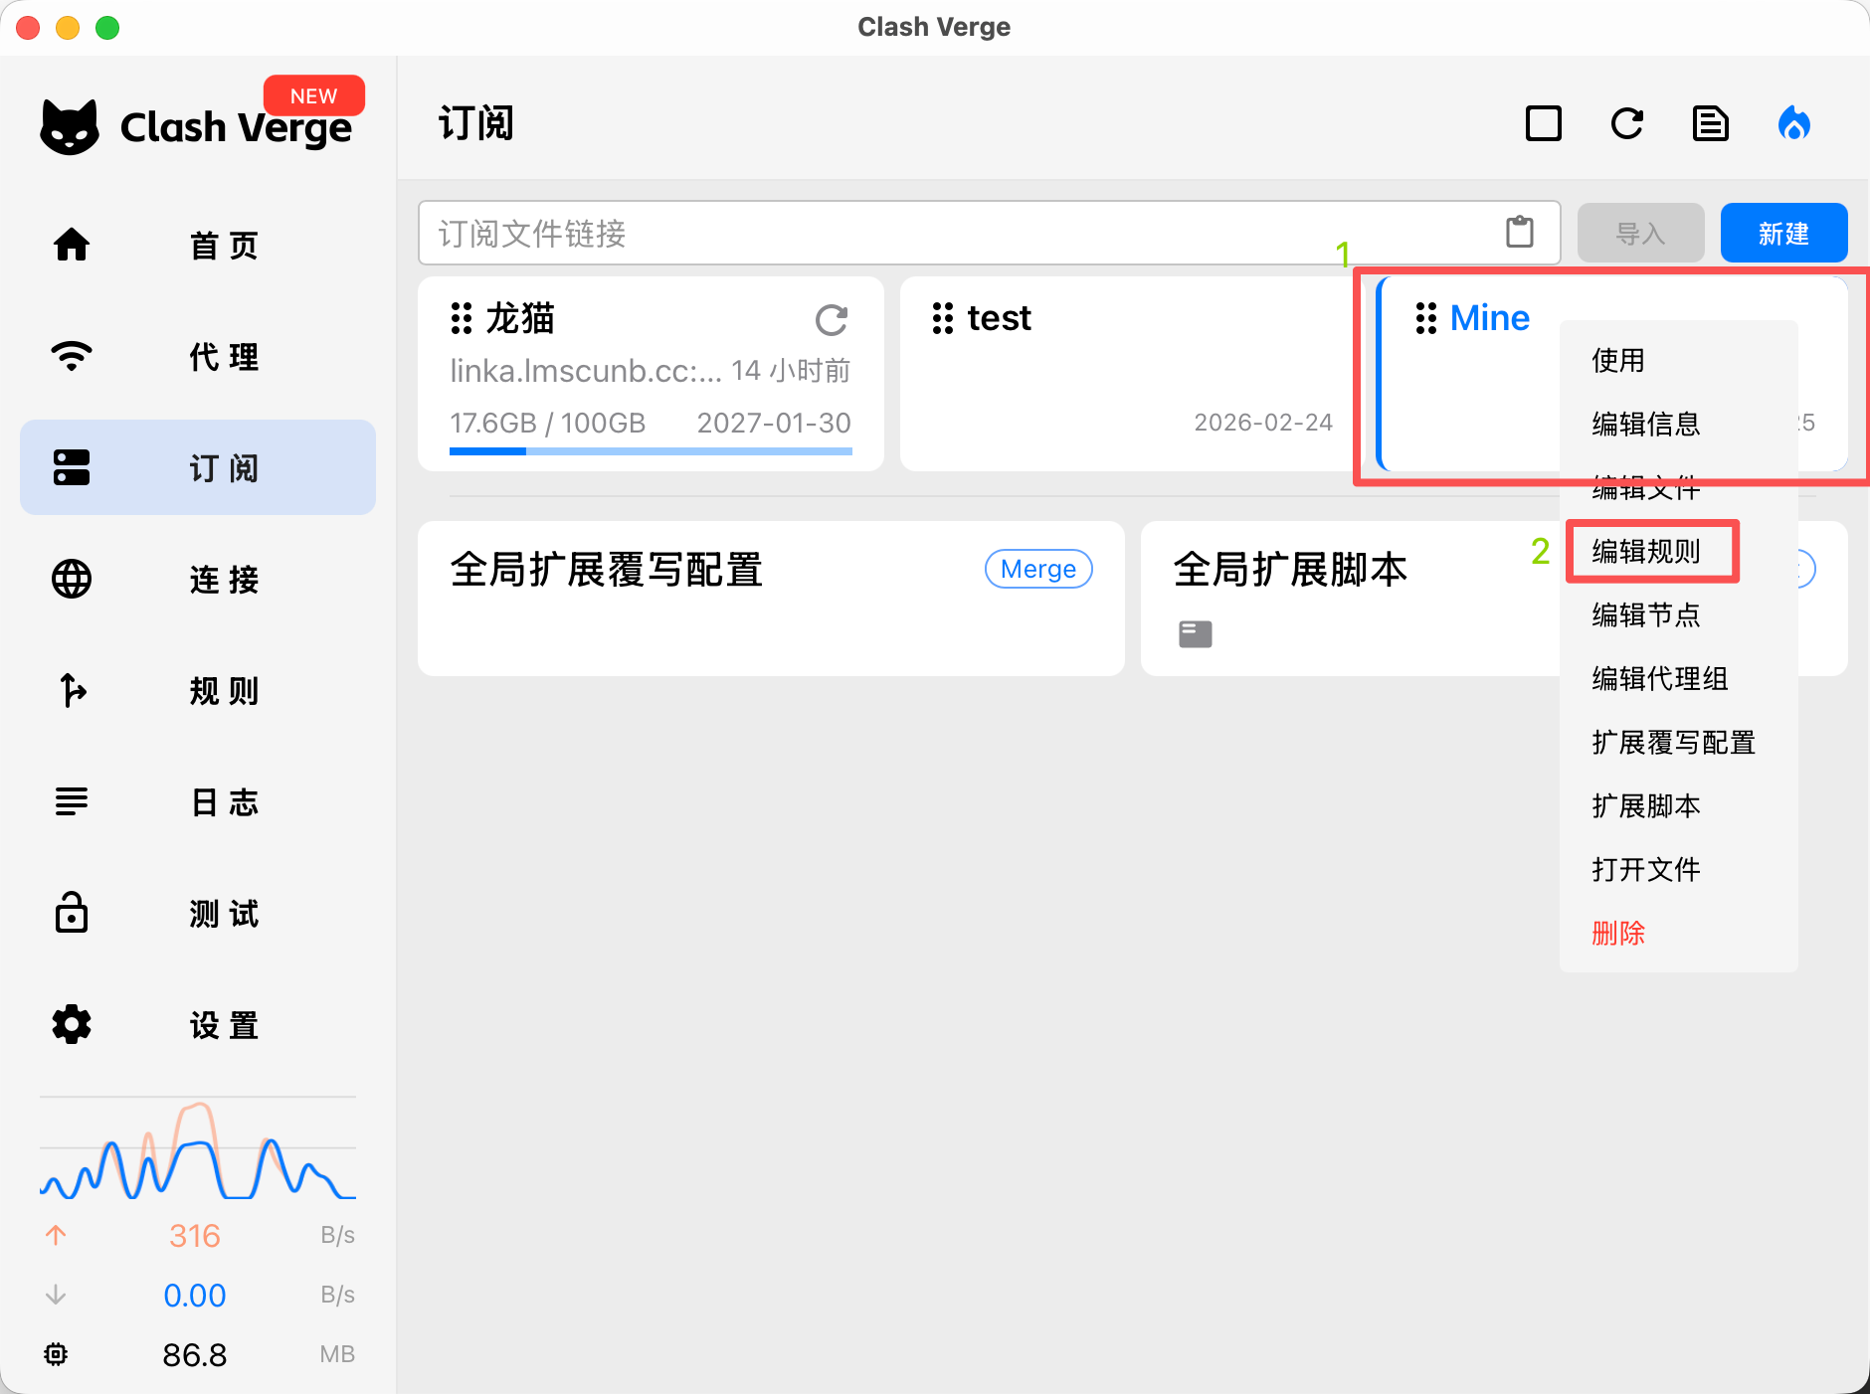Viewport: 1870px width, 1394px height.
Task: Click the file icon under 全局扩展脚本
Action: click(1195, 633)
